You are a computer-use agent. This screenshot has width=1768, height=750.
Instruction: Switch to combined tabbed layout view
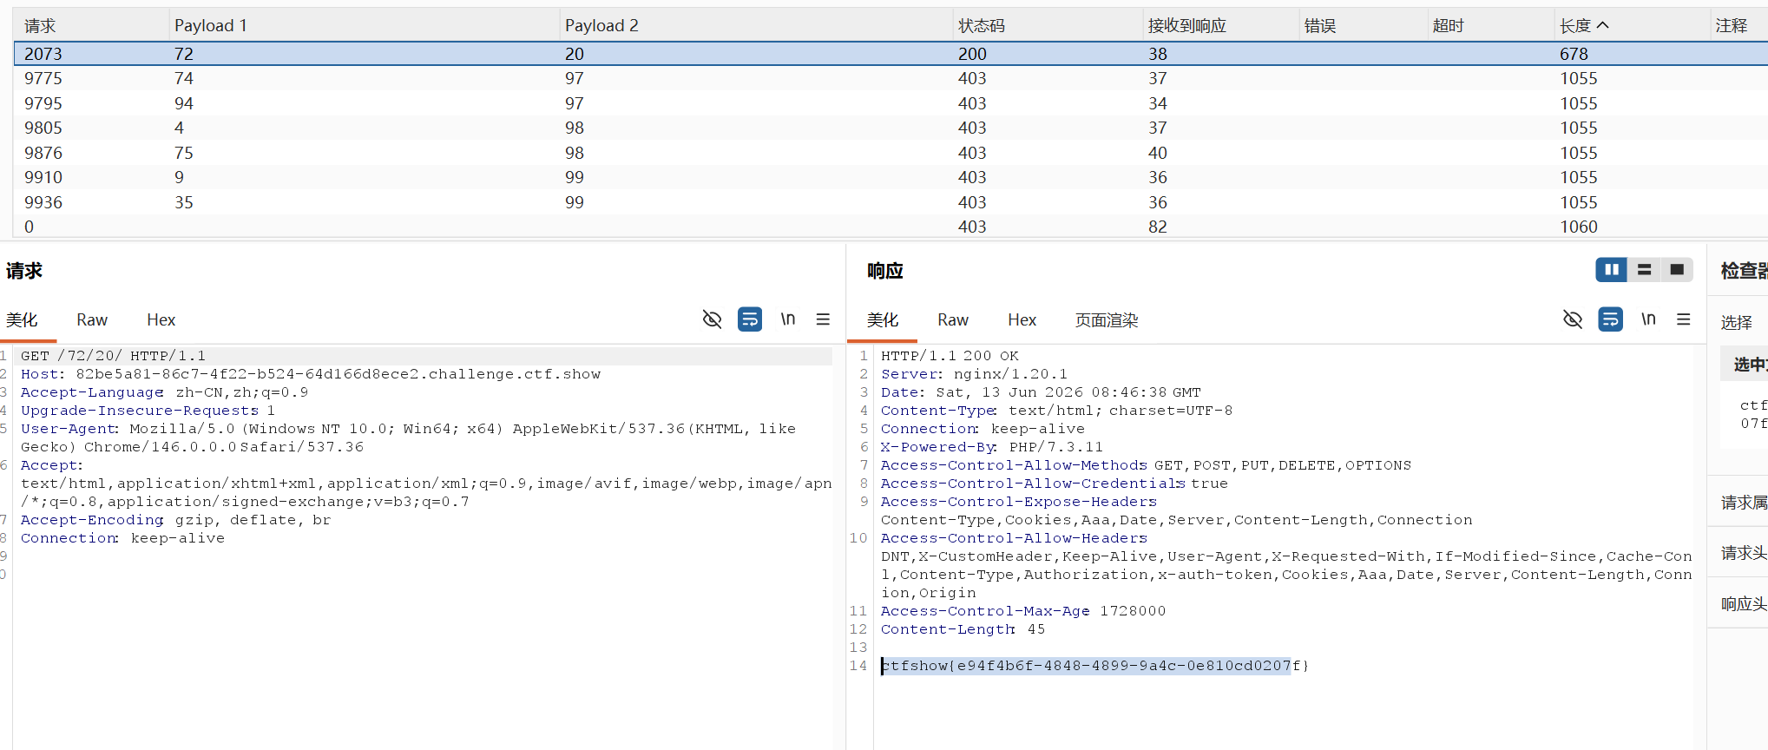click(1677, 270)
